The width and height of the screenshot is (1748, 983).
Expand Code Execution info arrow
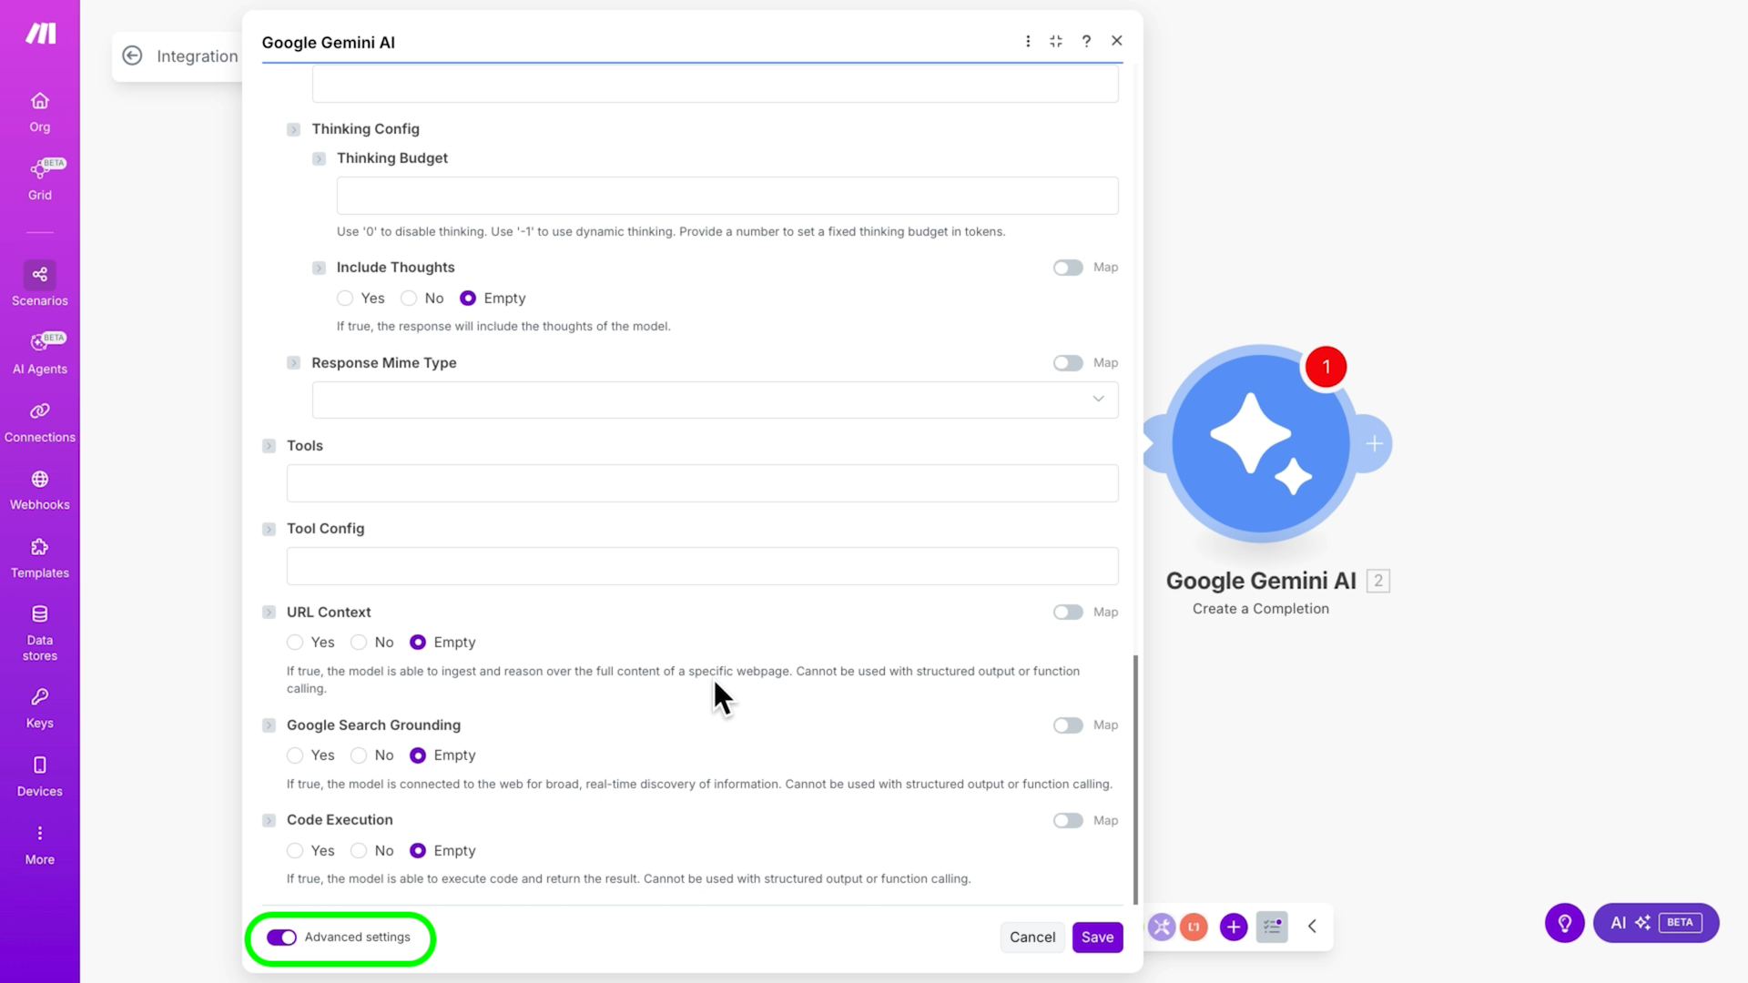point(269,821)
